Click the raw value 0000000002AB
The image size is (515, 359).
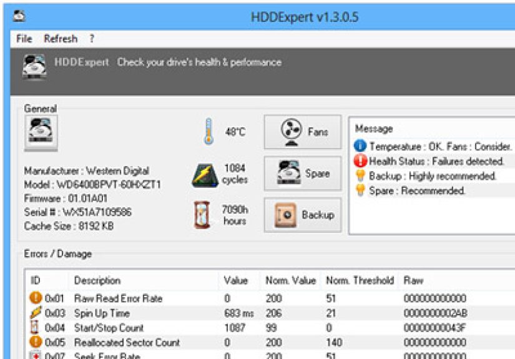coord(435,313)
